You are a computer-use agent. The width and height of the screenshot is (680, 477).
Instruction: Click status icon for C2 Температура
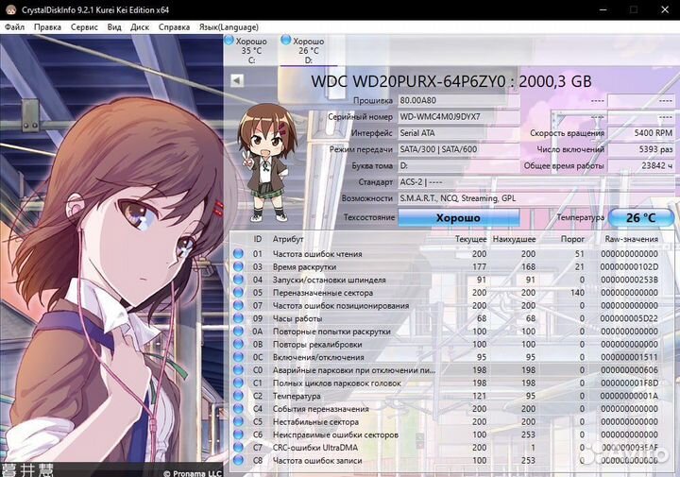pyautogui.click(x=238, y=396)
